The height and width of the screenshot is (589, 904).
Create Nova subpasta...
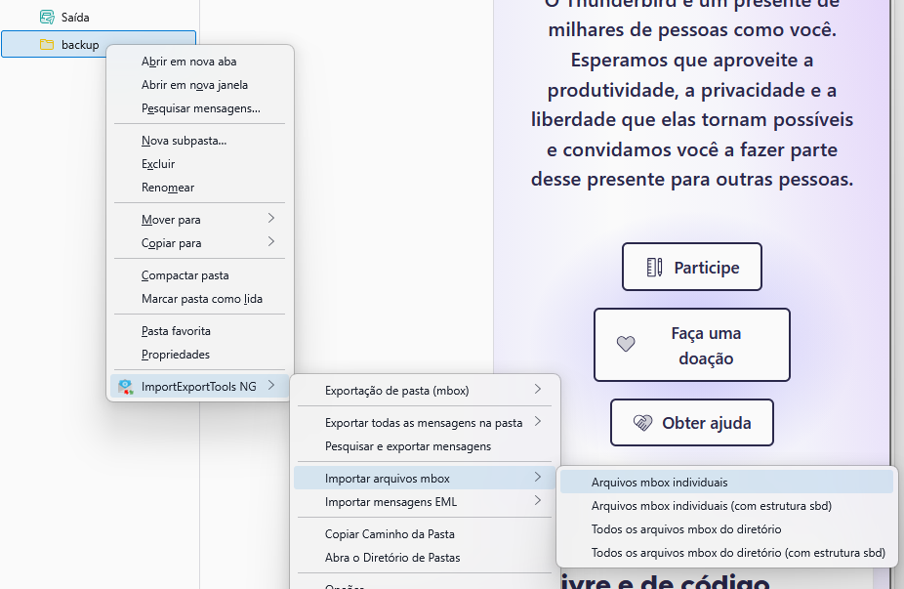click(x=199, y=141)
